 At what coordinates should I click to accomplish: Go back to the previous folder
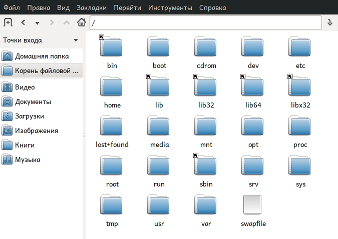pyautogui.click(x=23, y=22)
